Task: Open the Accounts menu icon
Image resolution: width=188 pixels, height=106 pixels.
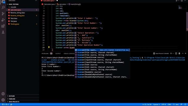Action: tap(3, 94)
